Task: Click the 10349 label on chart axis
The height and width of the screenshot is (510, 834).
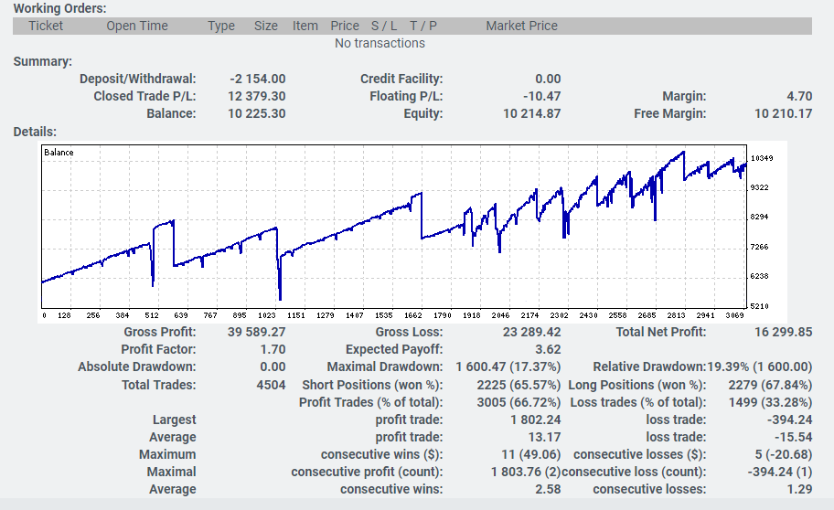Action: point(762,159)
